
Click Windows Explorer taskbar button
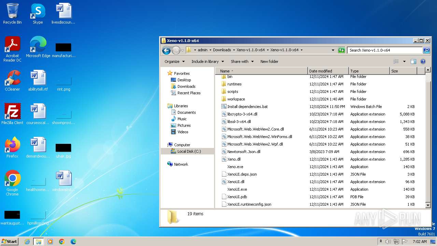click(x=38, y=242)
